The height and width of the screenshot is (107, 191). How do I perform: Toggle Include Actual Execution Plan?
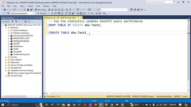tap(67, 13)
